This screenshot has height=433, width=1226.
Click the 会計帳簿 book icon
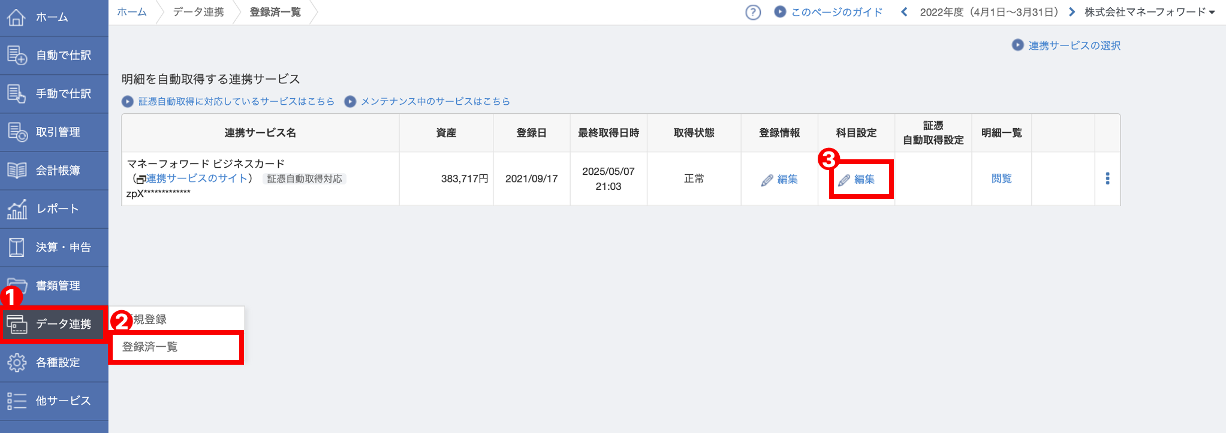(17, 170)
